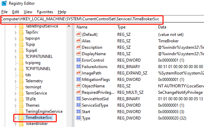Click the ErrorControl DWORD value icon

(x=79, y=60)
